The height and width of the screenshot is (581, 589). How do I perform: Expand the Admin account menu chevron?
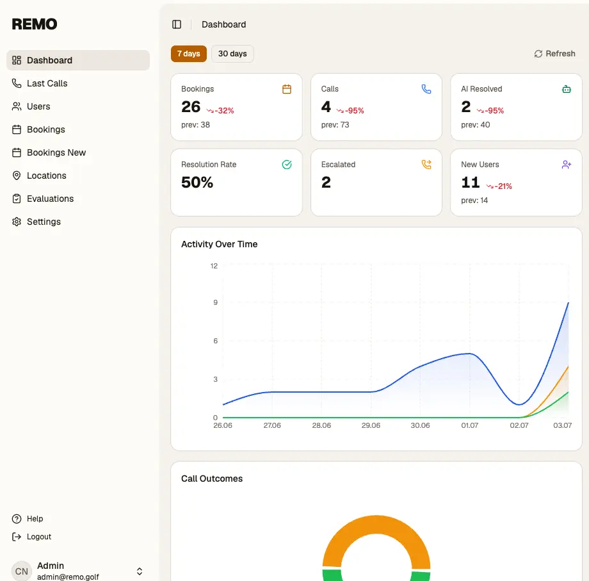(x=140, y=571)
